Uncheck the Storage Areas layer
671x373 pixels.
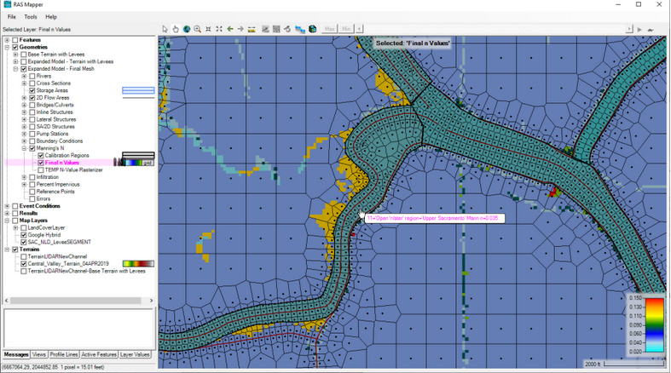click(x=32, y=90)
